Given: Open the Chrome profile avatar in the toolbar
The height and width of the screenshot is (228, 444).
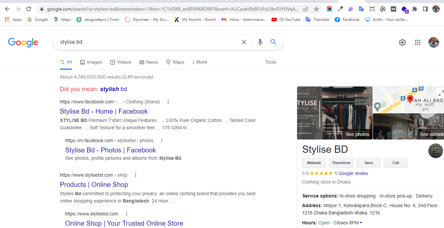Looking at the screenshot, I should (x=436, y=9).
